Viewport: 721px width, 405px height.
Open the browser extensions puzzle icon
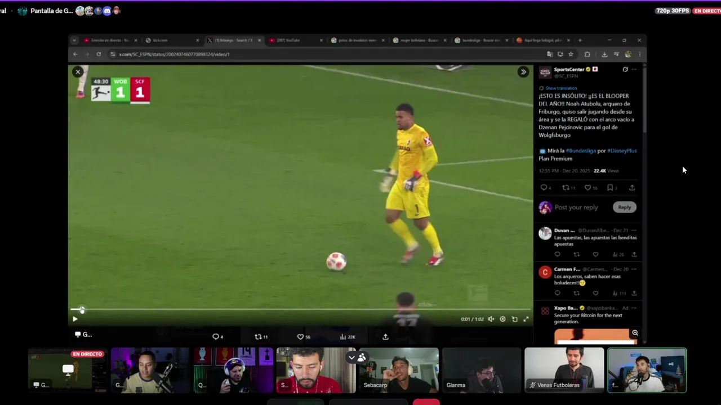tap(587, 54)
